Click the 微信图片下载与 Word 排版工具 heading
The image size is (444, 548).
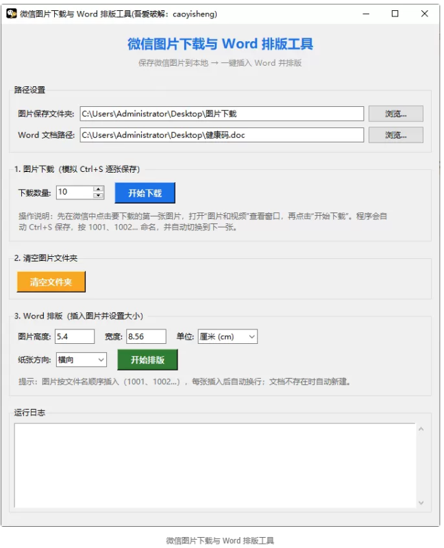[x=220, y=44]
